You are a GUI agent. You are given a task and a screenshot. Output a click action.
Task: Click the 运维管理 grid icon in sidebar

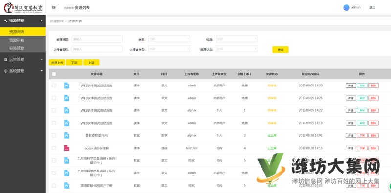point(6,59)
